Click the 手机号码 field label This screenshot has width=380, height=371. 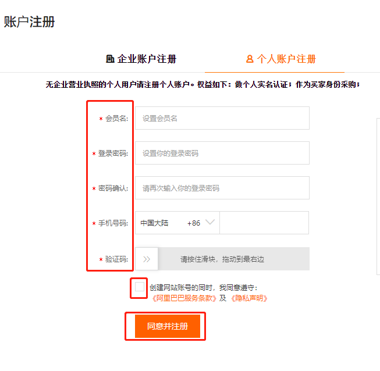click(x=113, y=223)
